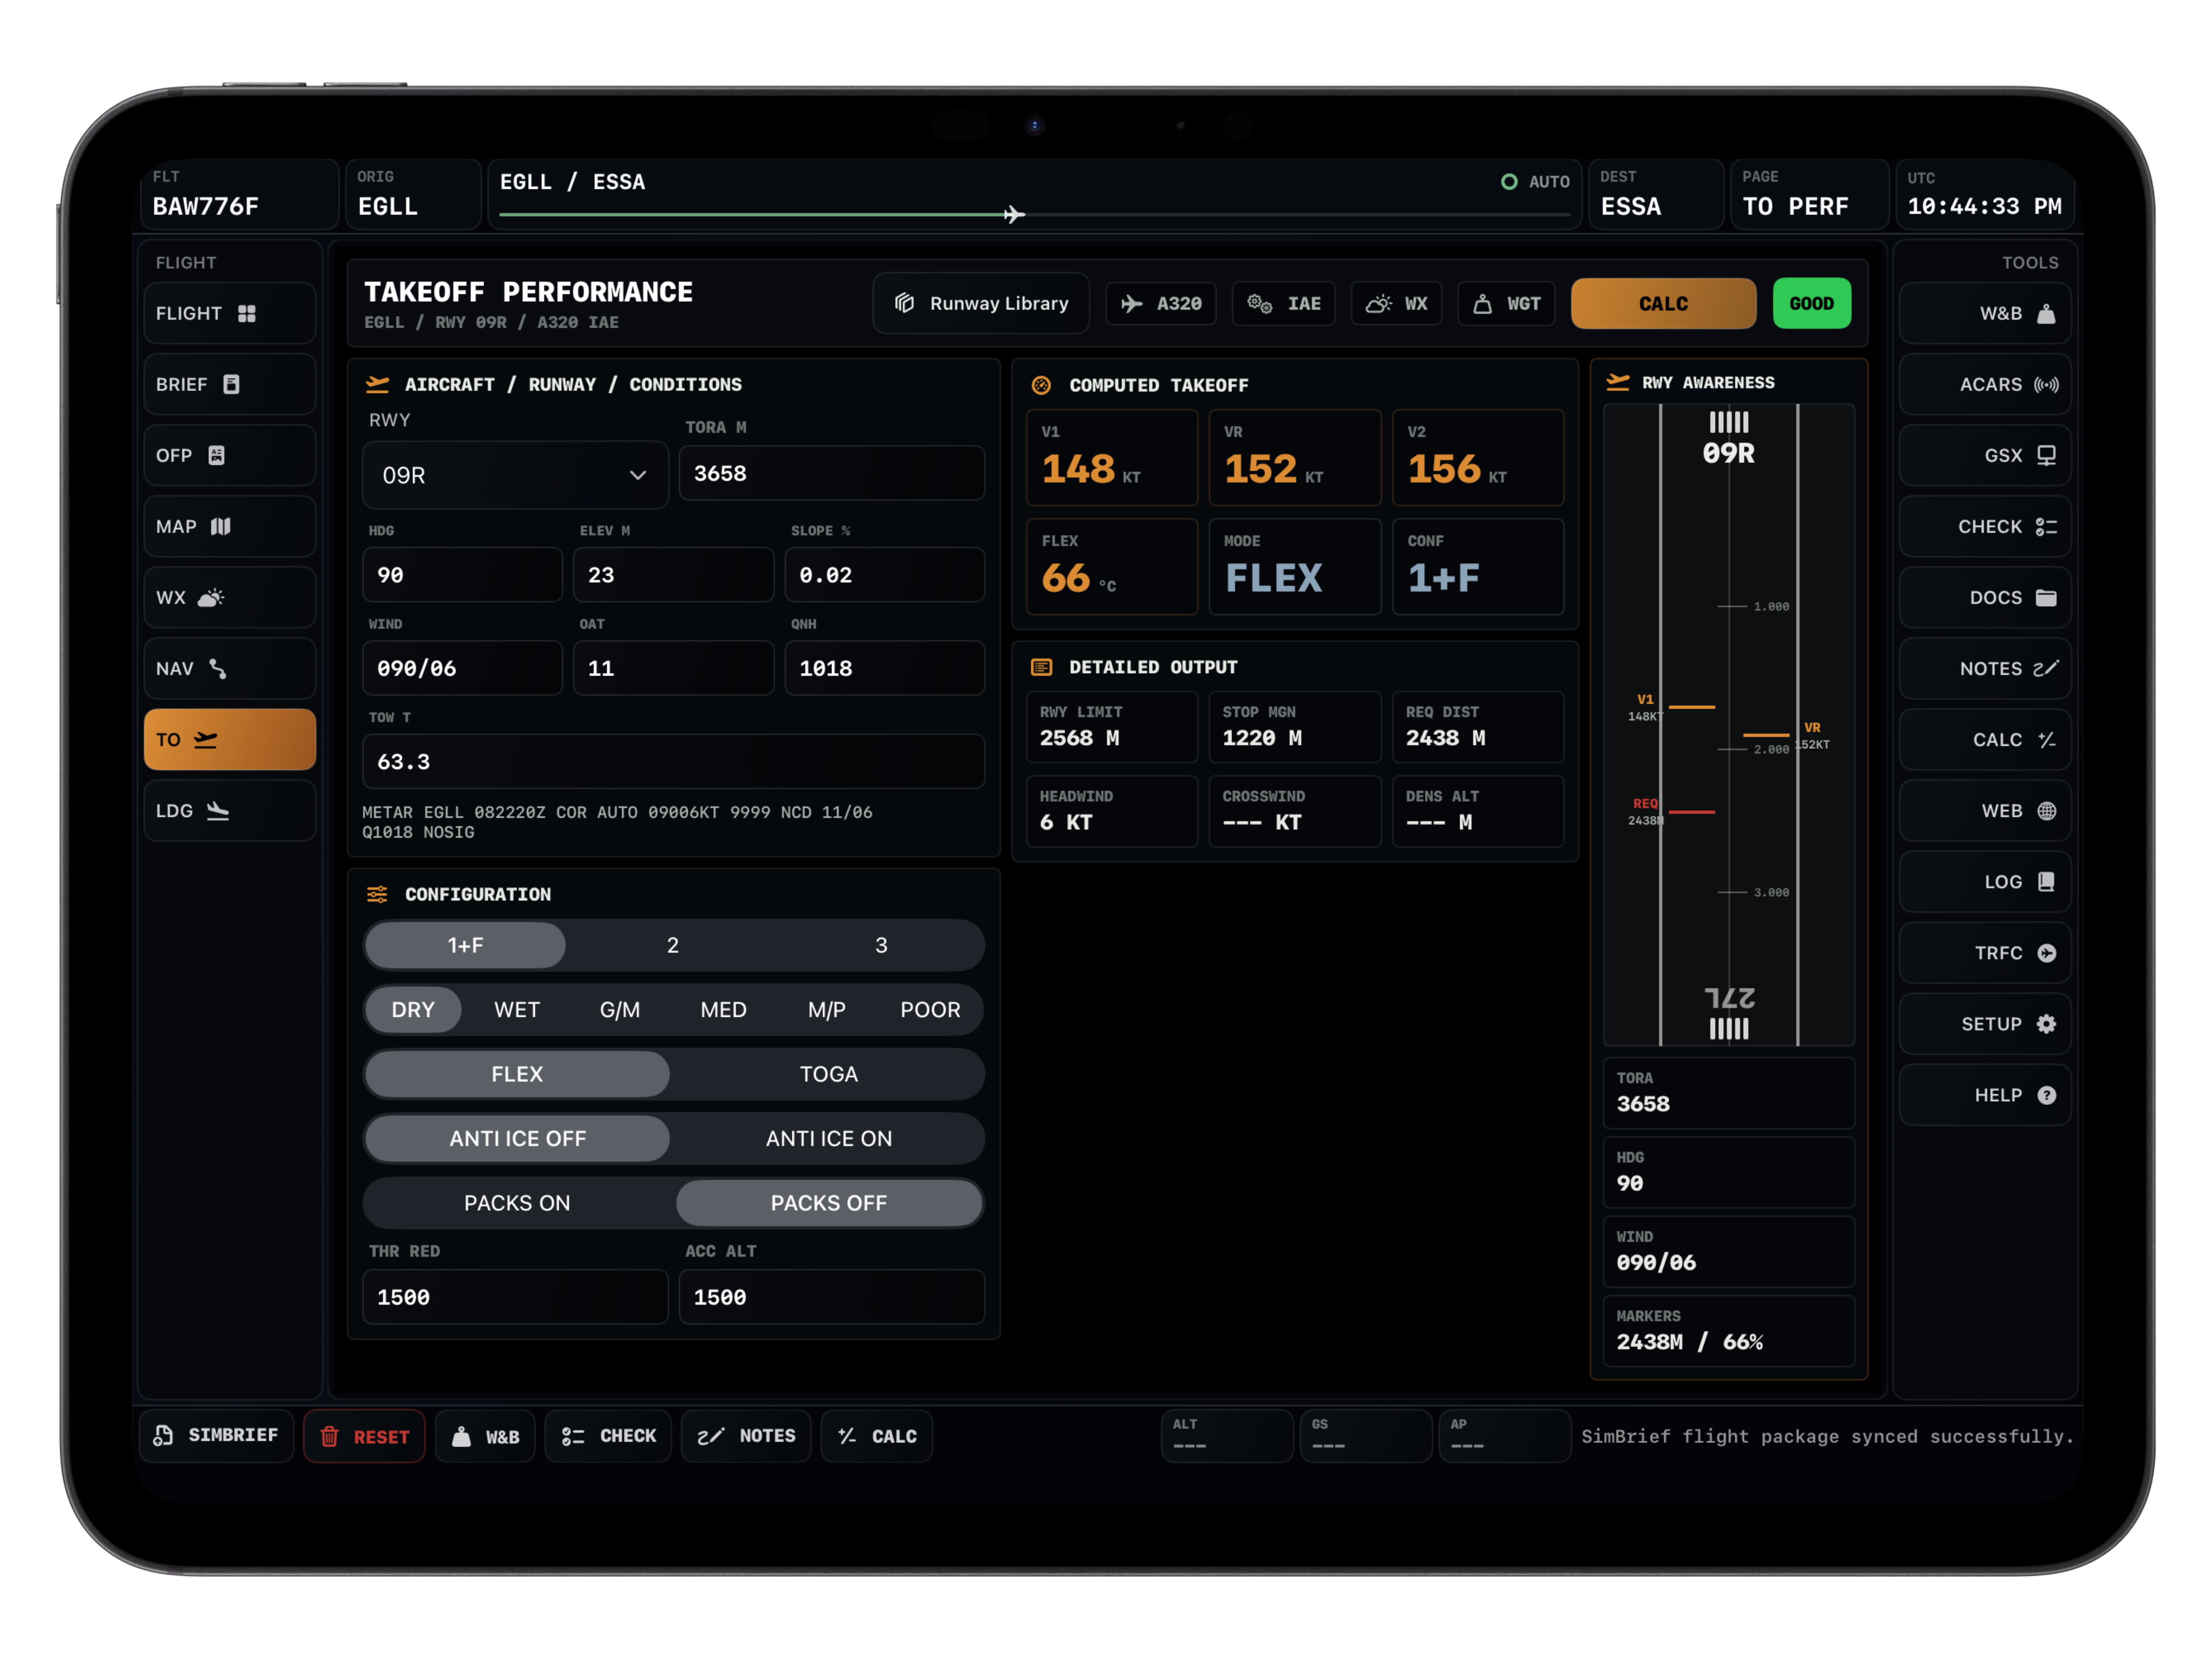The width and height of the screenshot is (2212, 1659).
Task: Open the CHECK checklist icon in tools panel
Action: tap(2046, 527)
